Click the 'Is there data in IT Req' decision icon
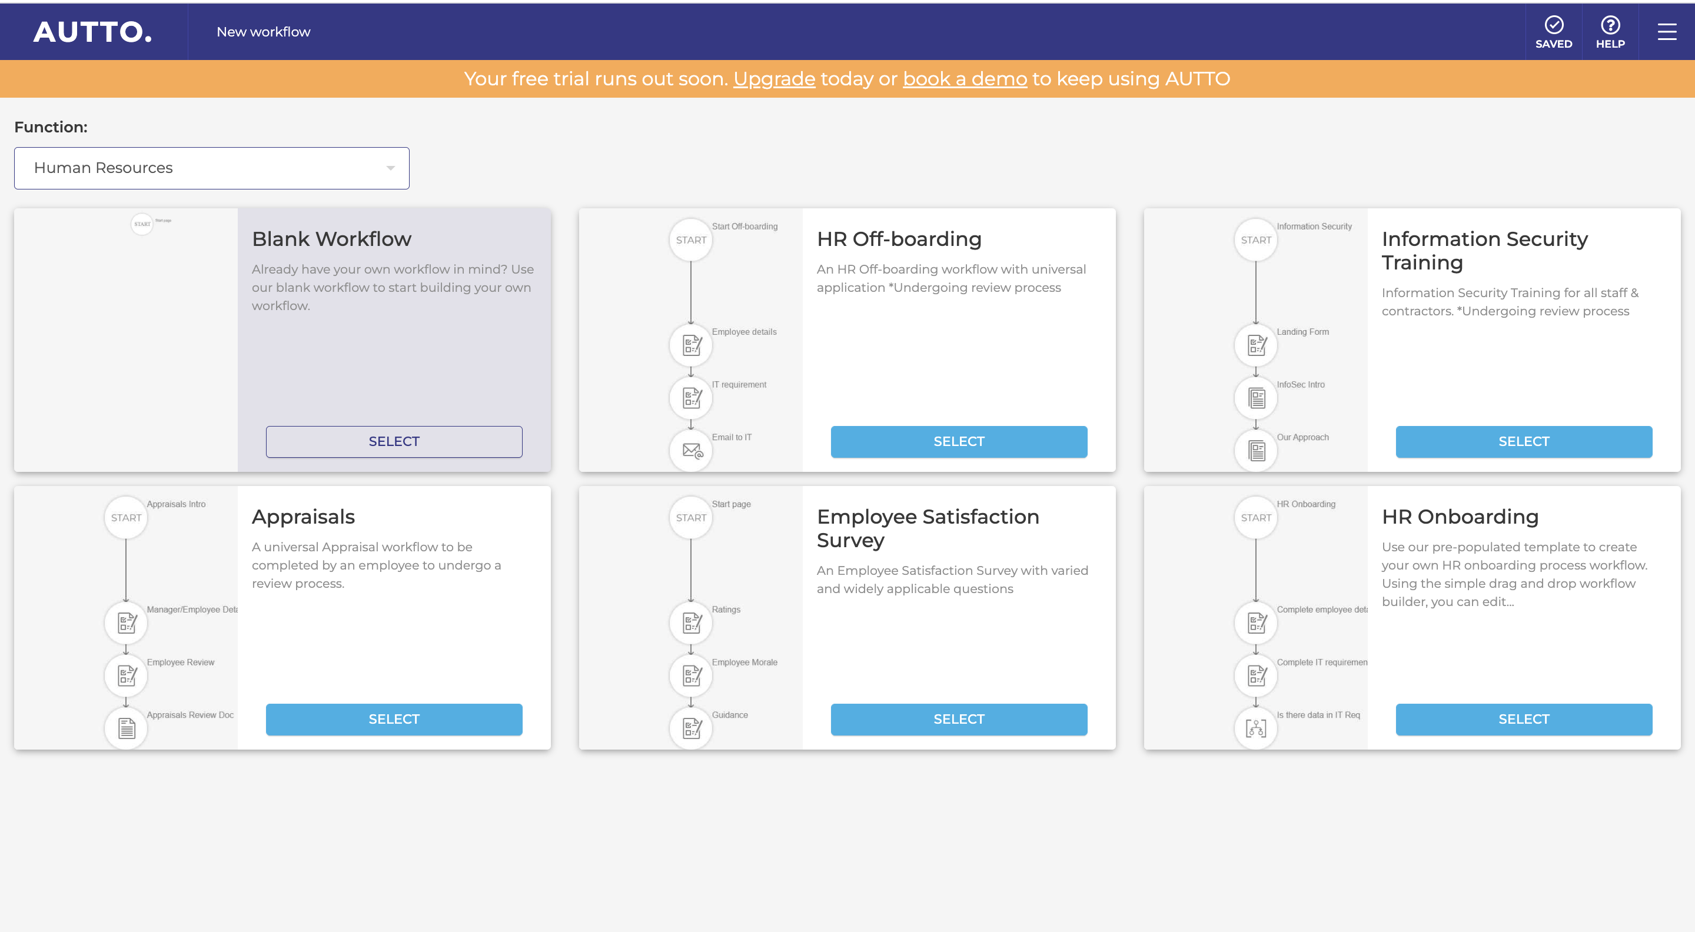 1255,728
